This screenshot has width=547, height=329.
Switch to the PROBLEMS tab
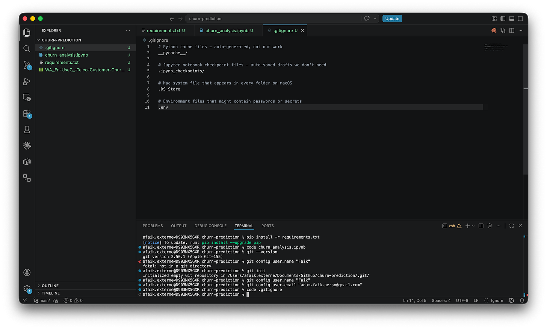coord(153,225)
